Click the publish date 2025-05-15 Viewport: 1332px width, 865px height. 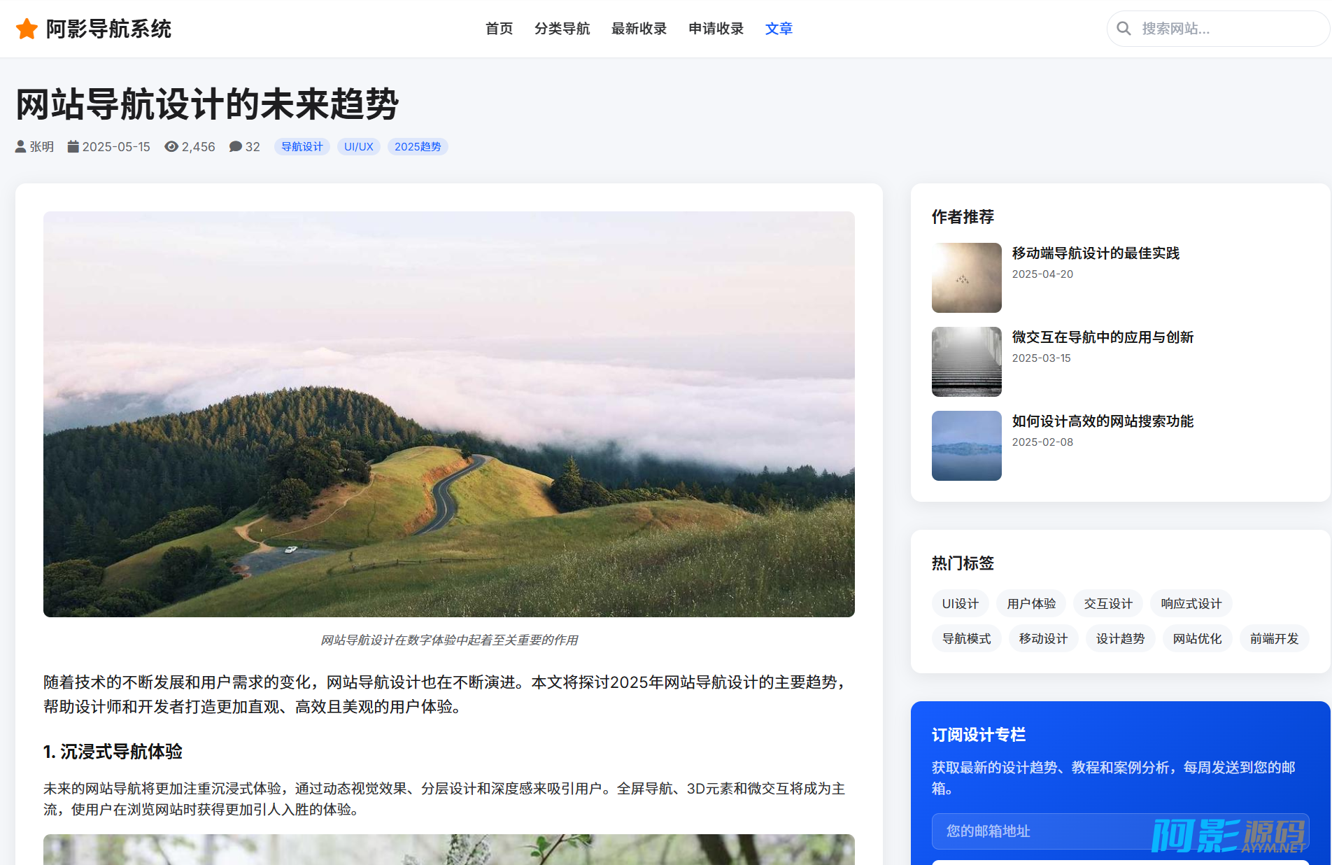point(116,146)
